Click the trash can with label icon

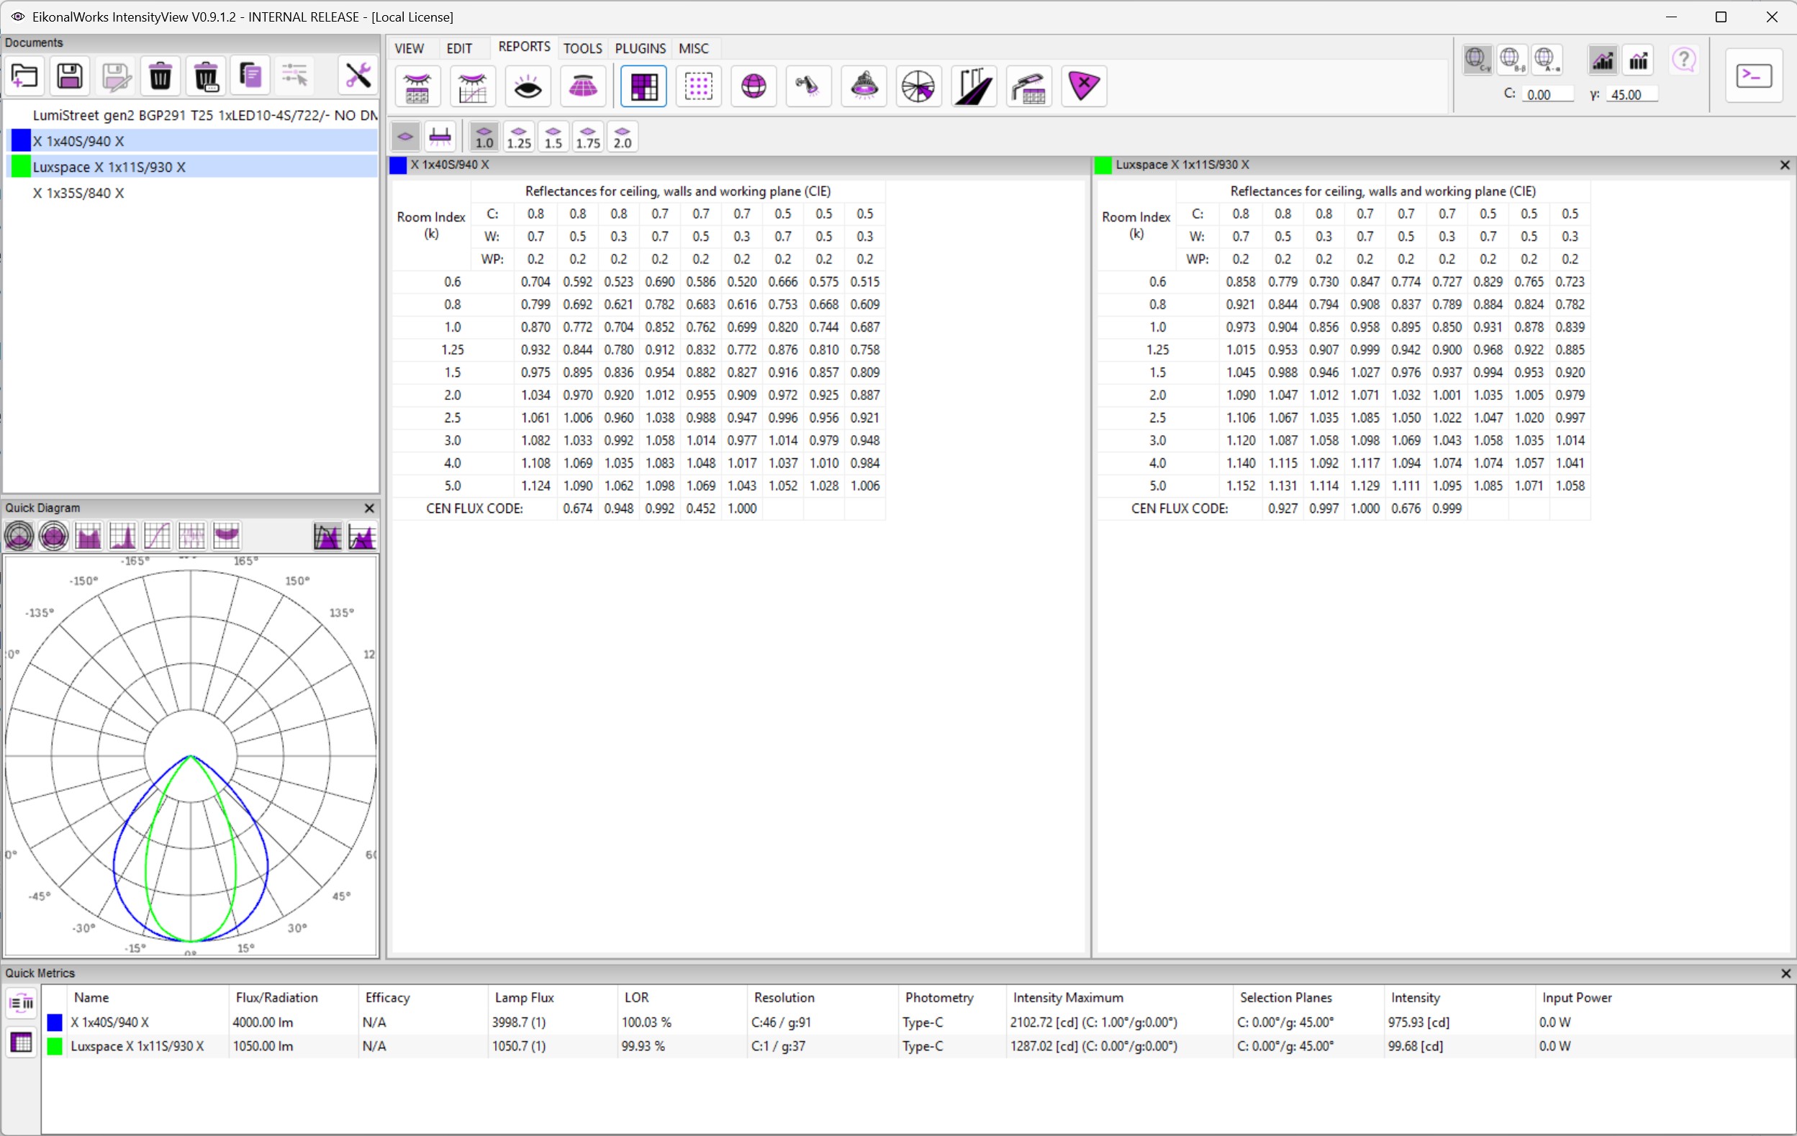click(x=206, y=76)
